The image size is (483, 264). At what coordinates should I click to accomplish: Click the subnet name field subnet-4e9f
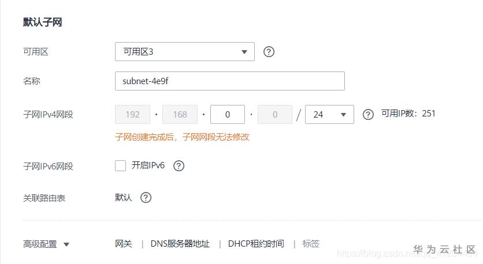click(230, 81)
